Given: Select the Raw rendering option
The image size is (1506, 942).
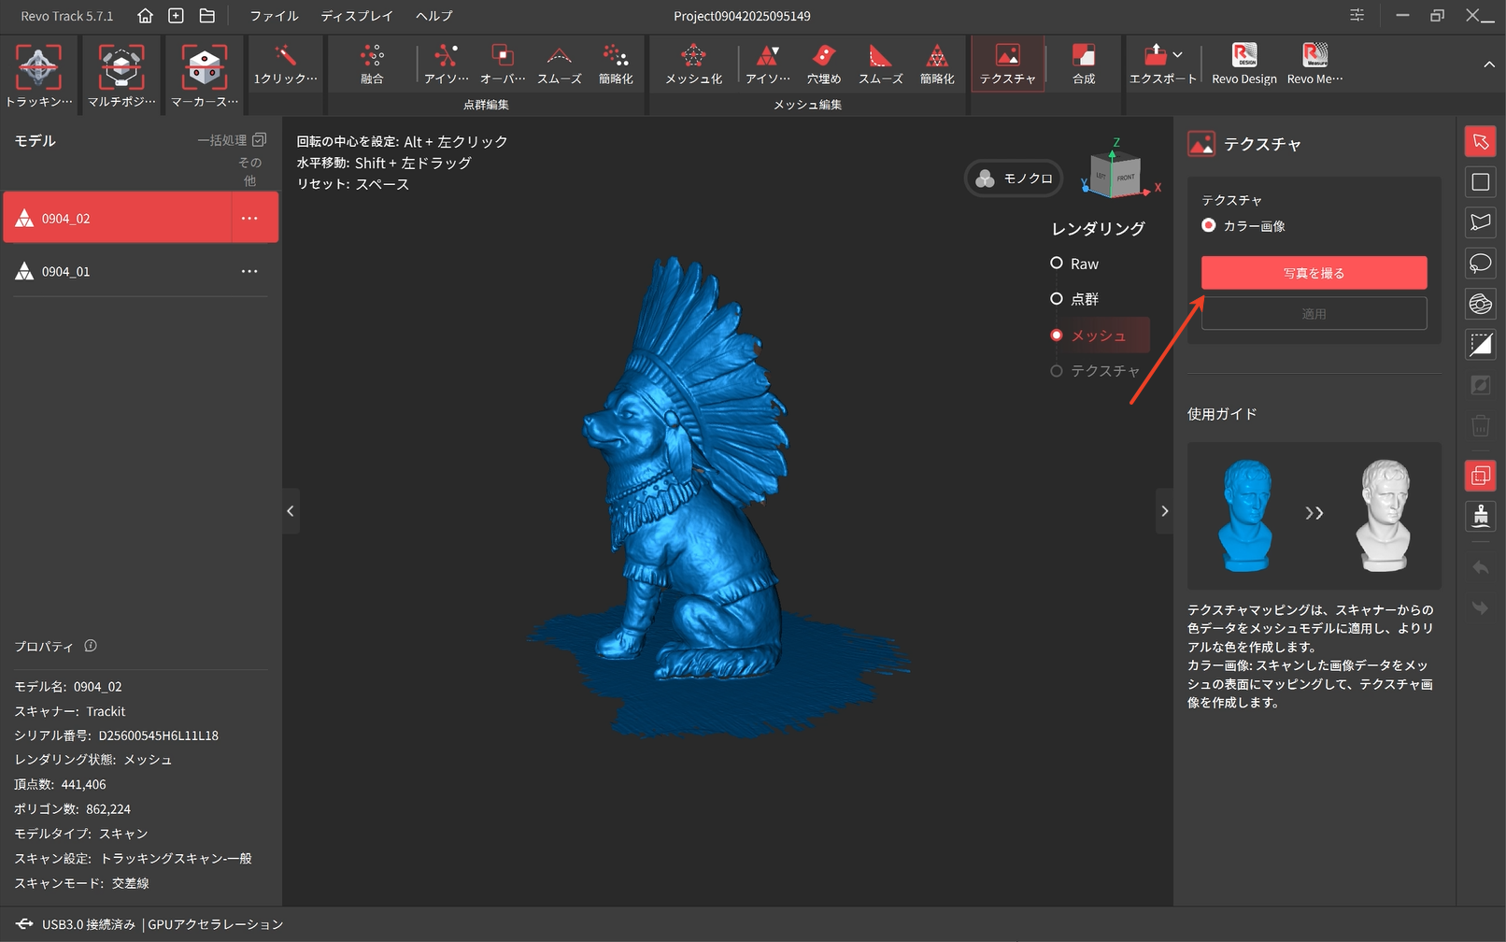Looking at the screenshot, I should [1057, 264].
